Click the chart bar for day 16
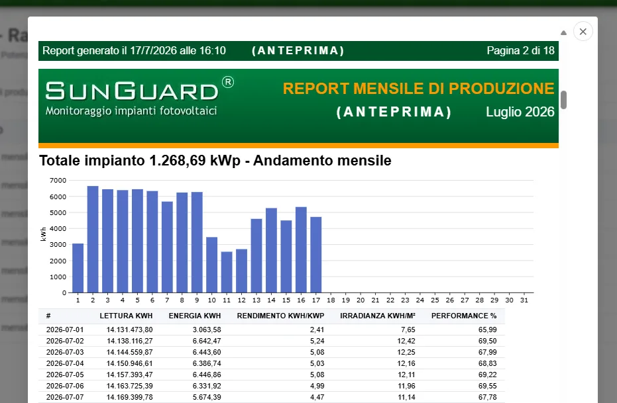 [x=301, y=250]
